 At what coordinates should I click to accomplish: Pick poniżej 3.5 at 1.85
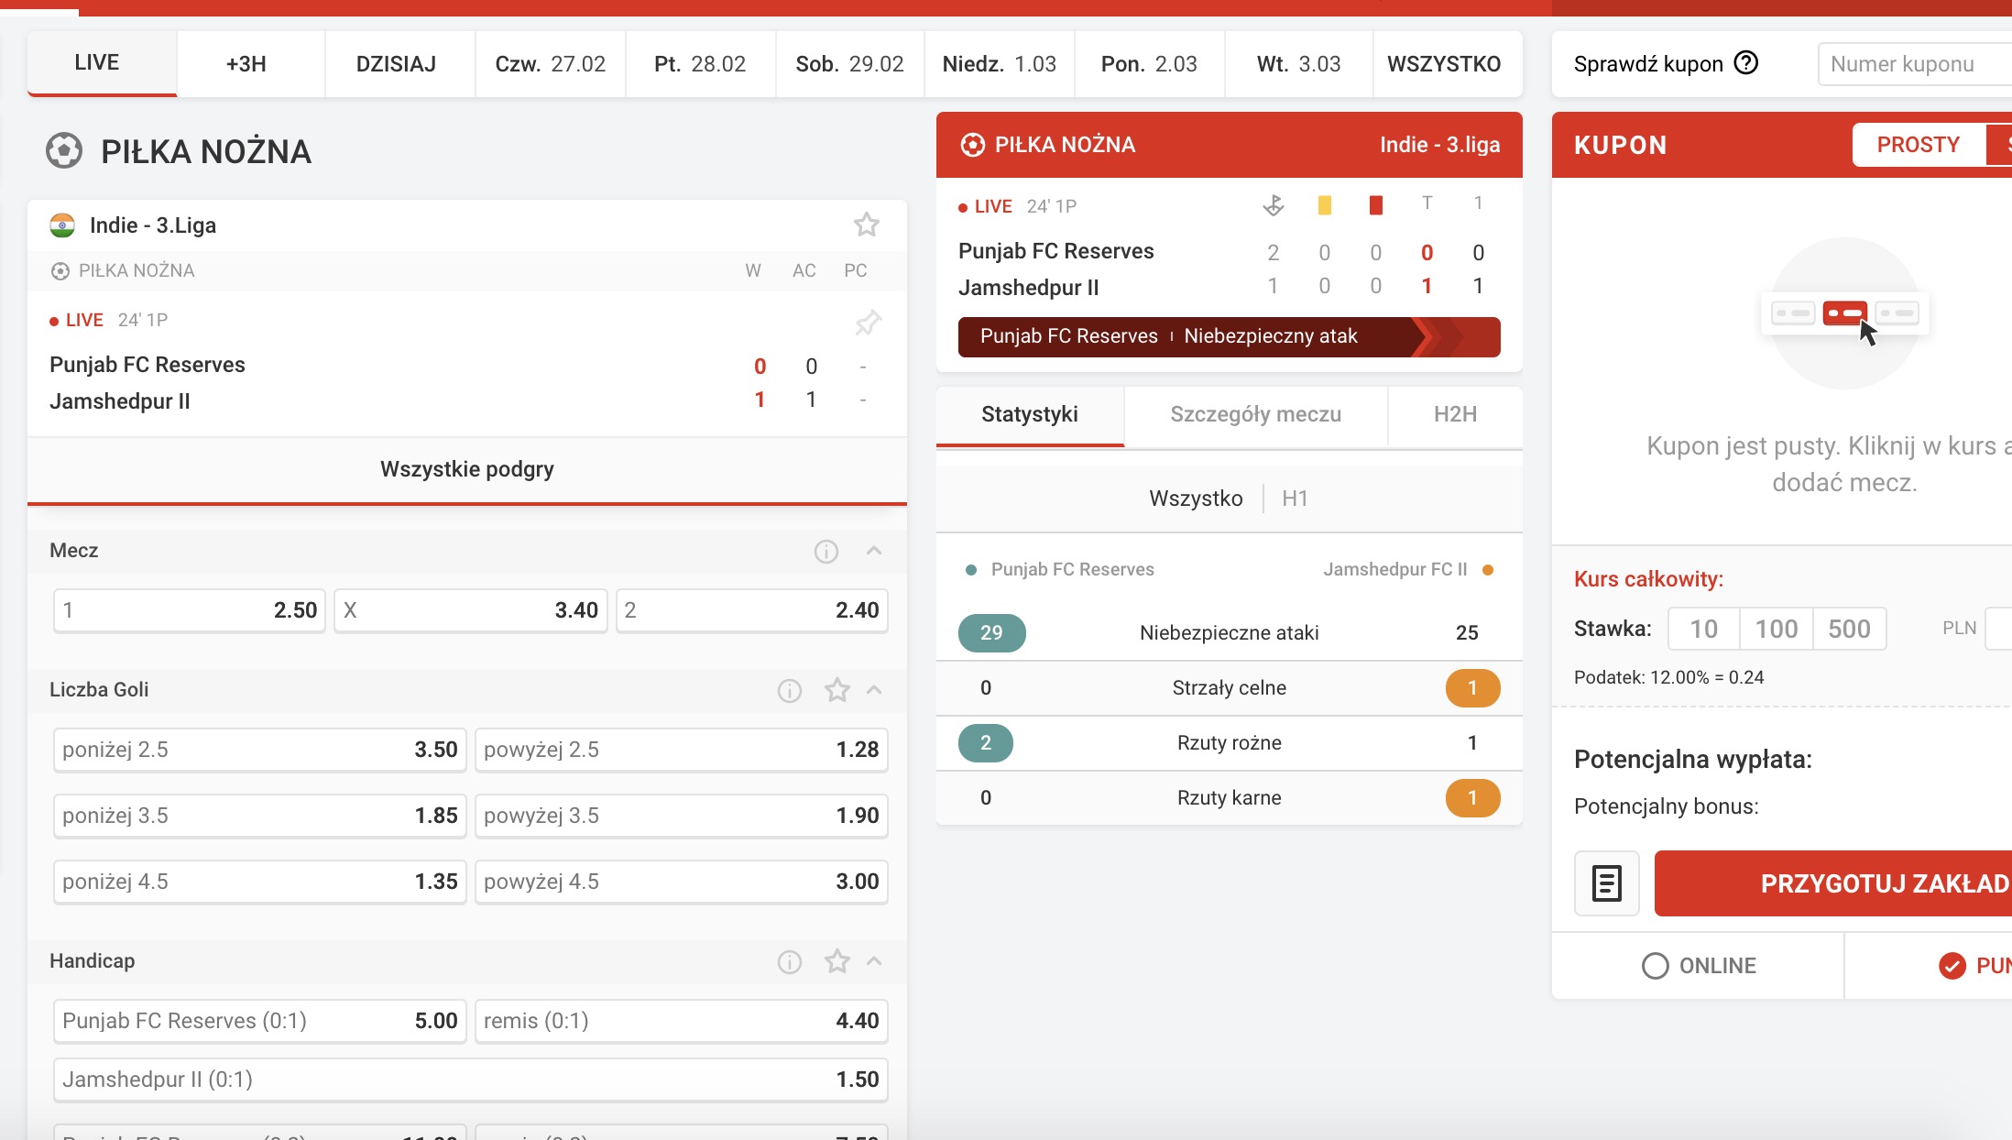[260, 816]
